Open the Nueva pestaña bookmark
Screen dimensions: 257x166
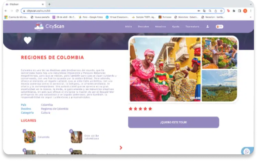click(x=40, y=17)
